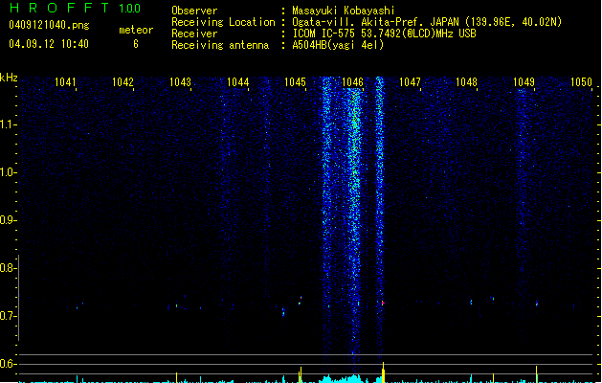Click time axis marker 1048
The height and width of the screenshot is (383, 602).
(466, 82)
